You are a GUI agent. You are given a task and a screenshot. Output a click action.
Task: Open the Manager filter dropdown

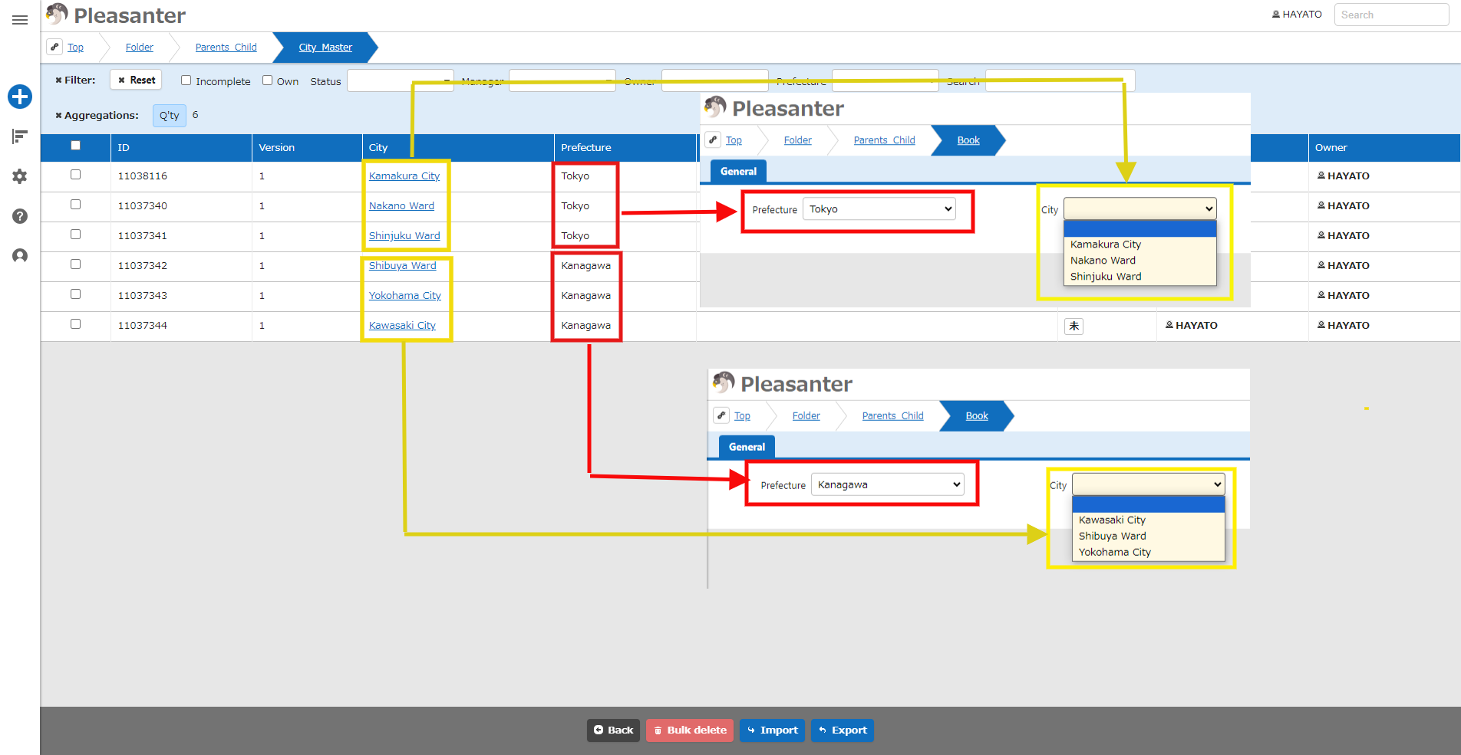click(x=562, y=80)
